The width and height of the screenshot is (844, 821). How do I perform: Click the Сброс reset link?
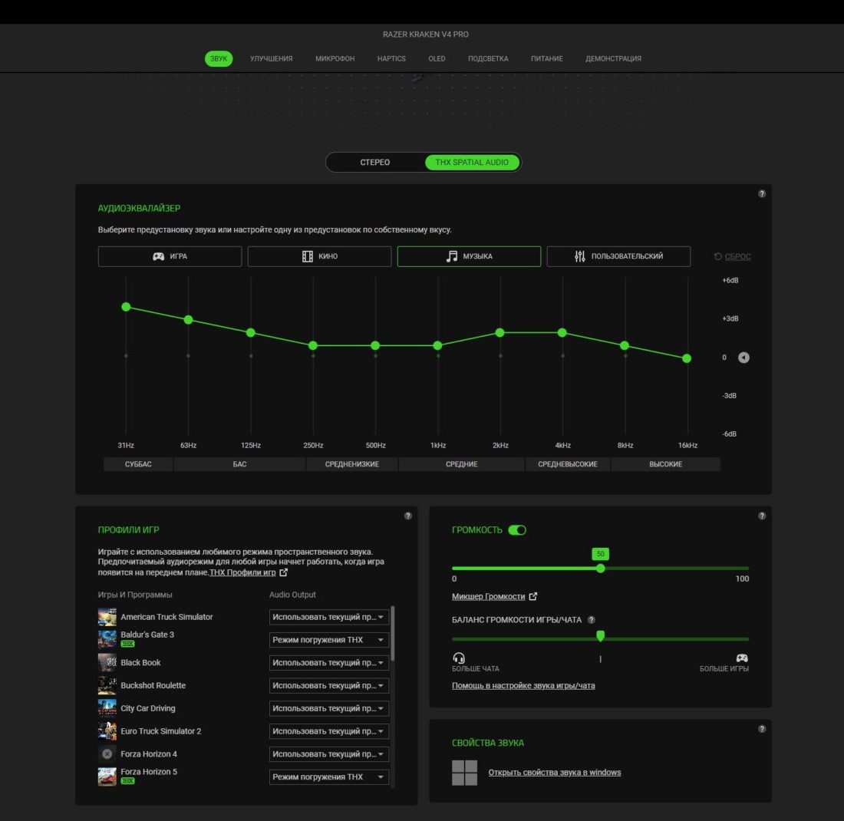[733, 257]
